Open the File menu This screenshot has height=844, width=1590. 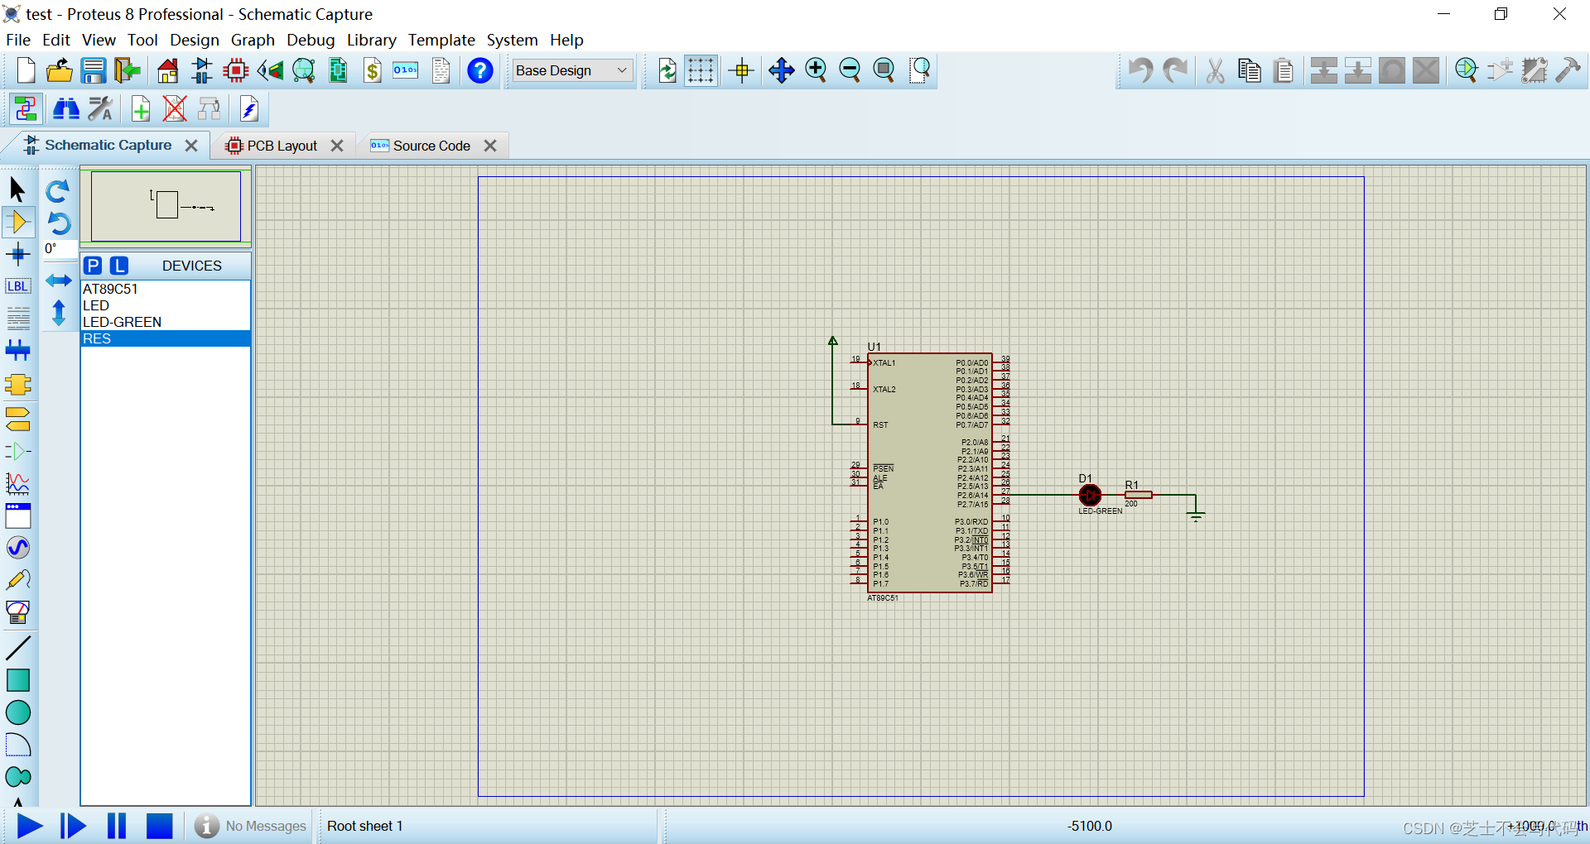pos(18,40)
